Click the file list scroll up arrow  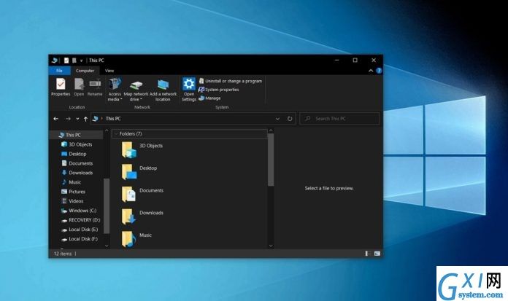point(271,130)
